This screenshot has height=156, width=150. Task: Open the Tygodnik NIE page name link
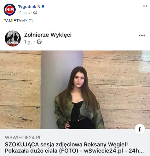(x=31, y=7)
